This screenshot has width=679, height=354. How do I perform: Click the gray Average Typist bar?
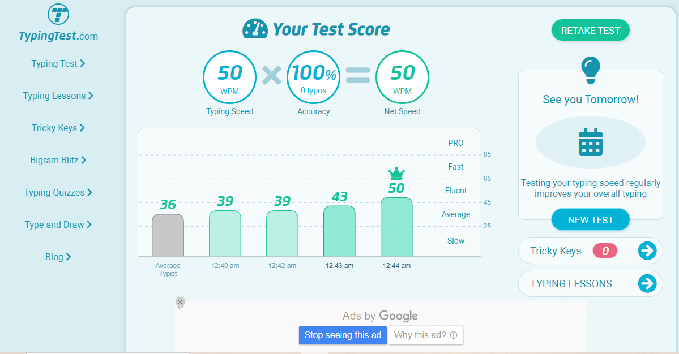click(168, 235)
